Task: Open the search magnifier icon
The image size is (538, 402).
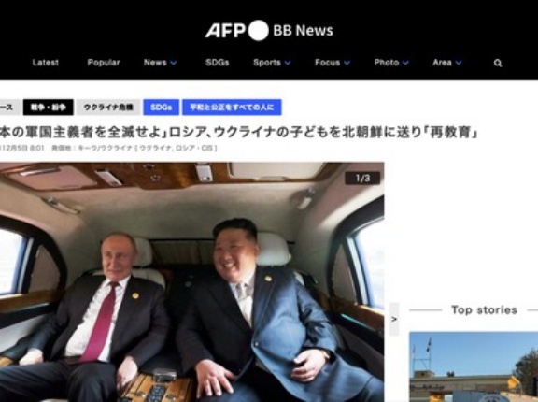Action: point(498,63)
